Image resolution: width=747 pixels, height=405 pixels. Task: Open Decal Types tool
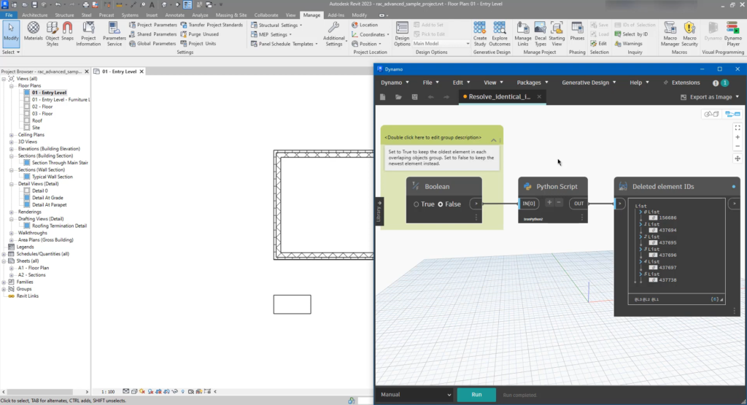(x=541, y=34)
